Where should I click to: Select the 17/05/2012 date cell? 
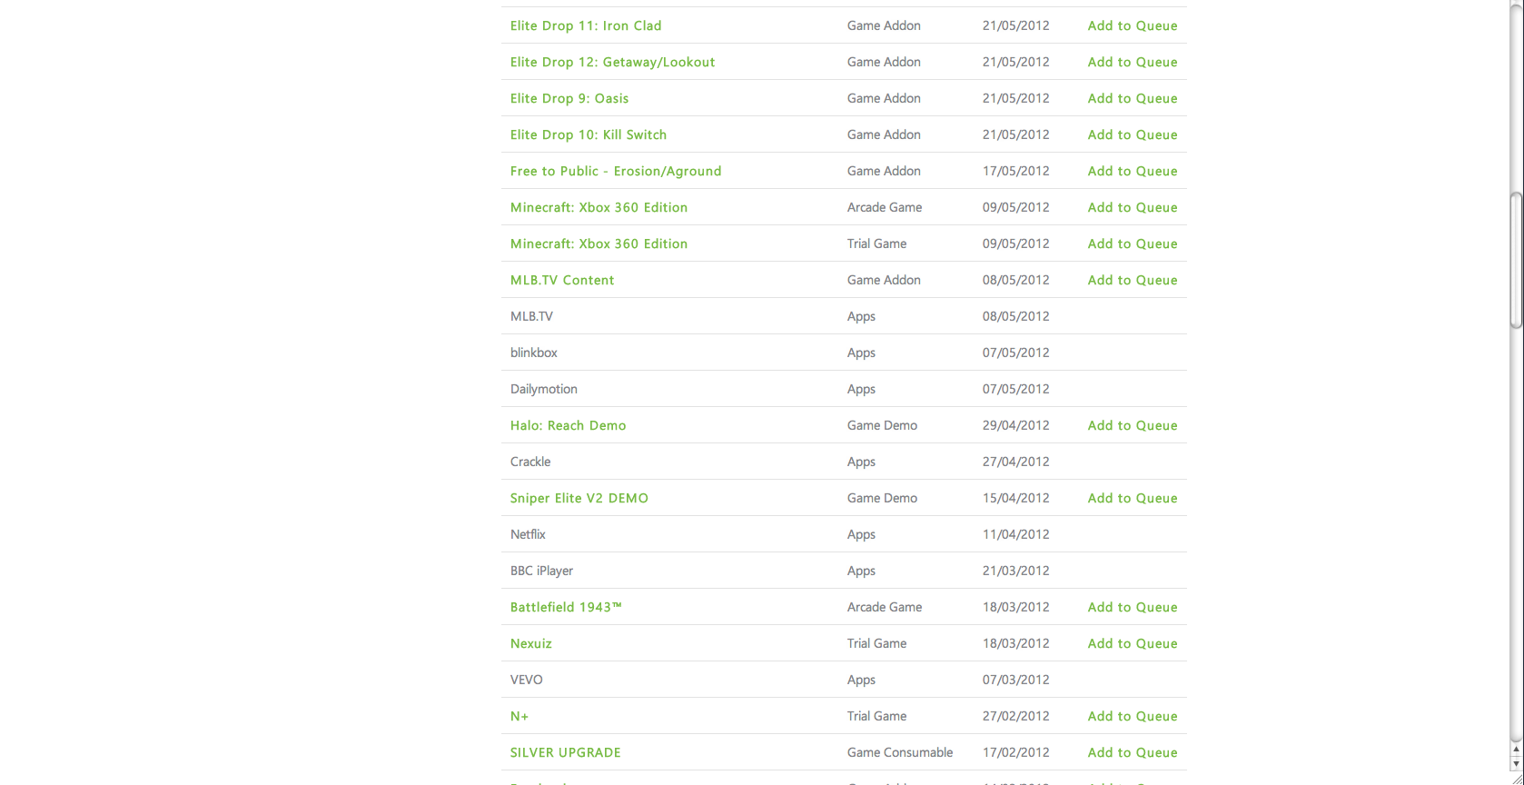point(1015,171)
